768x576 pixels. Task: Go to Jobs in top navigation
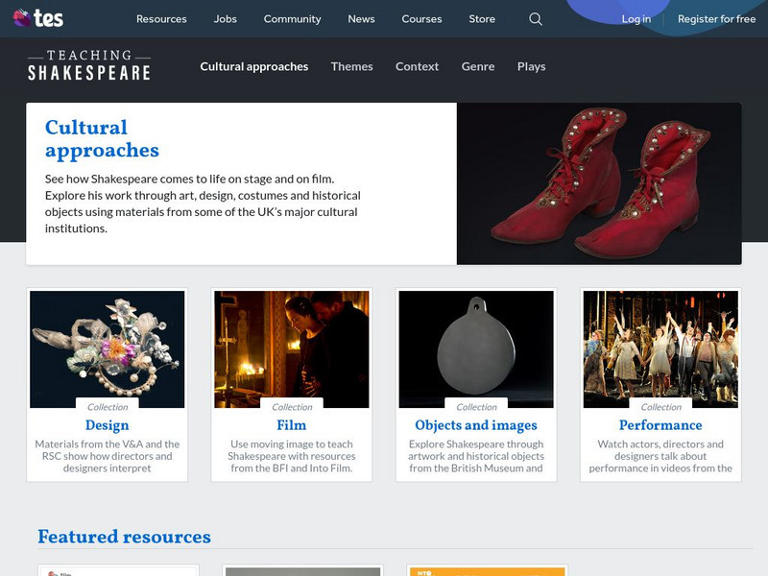click(226, 19)
